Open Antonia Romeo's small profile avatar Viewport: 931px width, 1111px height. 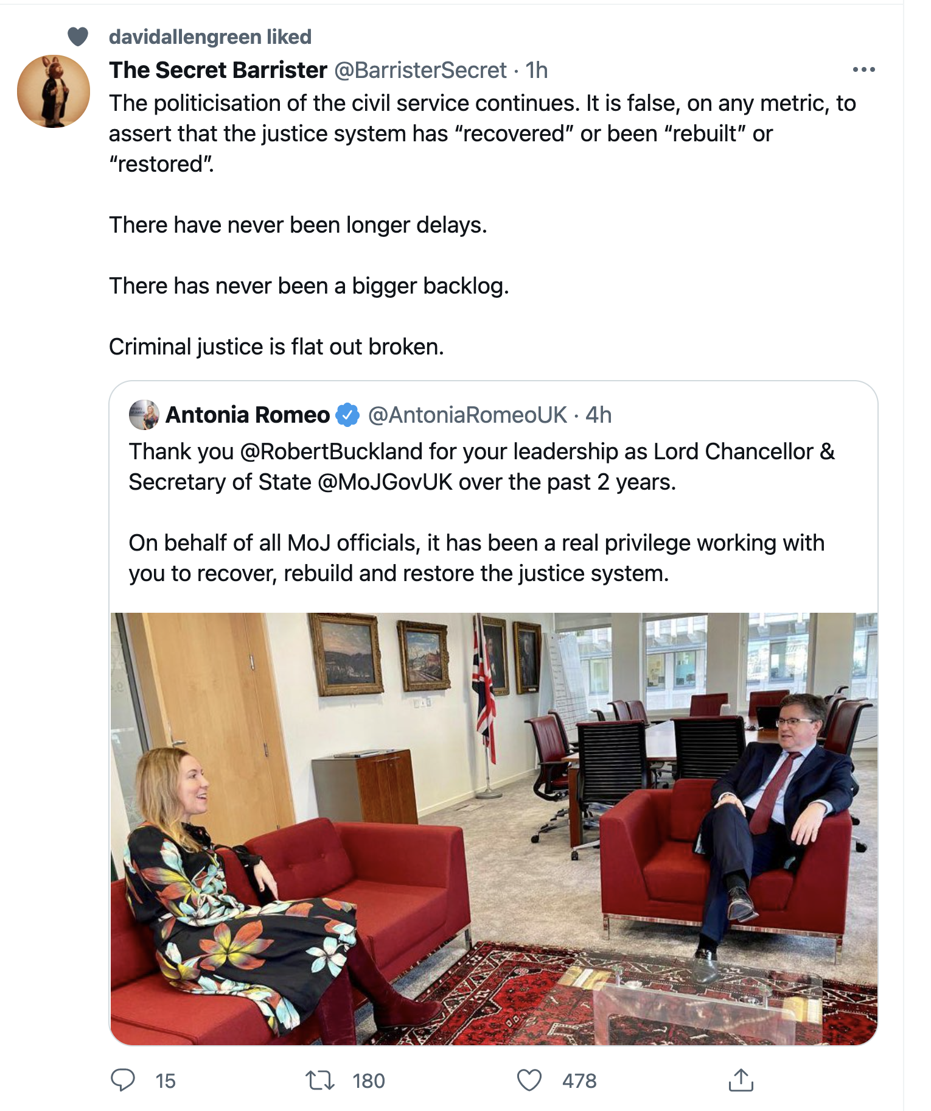144,415
